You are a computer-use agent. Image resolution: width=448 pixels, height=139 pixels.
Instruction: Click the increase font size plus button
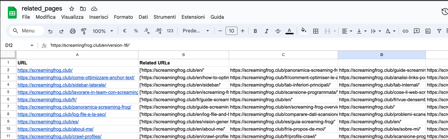pos(242,31)
